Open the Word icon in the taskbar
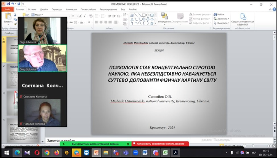This screenshot has height=158, width=277. click(x=145, y=152)
